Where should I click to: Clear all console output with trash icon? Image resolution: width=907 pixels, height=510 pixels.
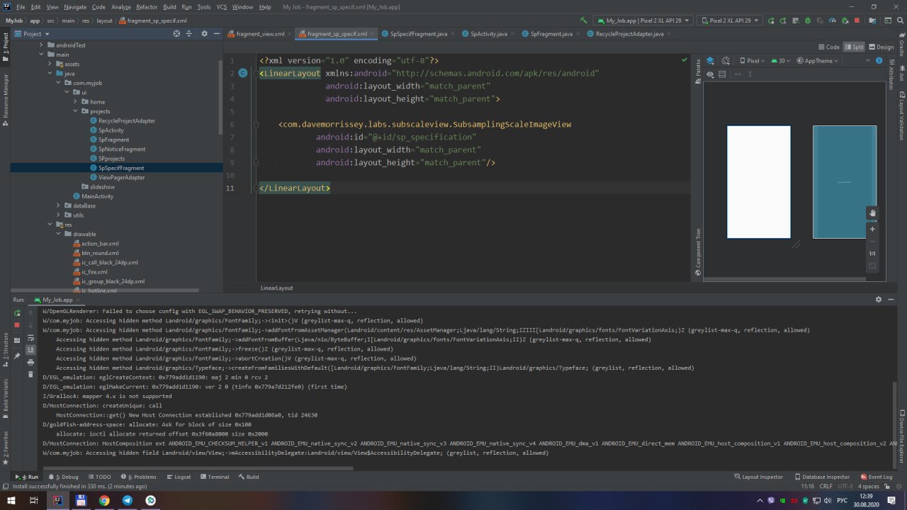coord(30,374)
